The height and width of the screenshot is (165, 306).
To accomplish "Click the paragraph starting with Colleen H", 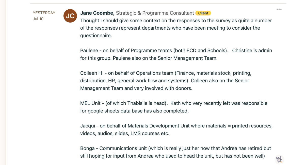I will tap(166, 81).
